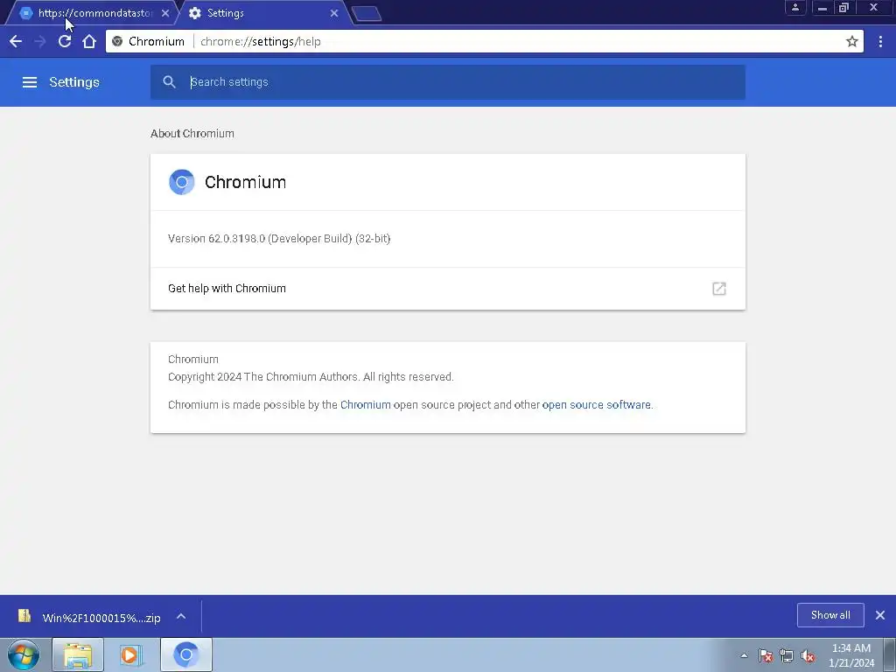The height and width of the screenshot is (672, 896).
Task: Go back to the previous page
Action: pos(16,41)
